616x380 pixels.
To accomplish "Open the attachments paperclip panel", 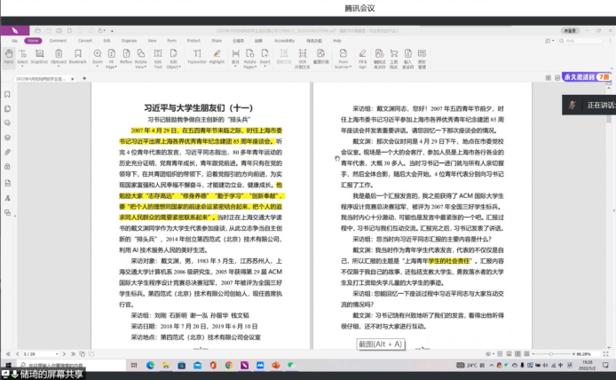I will pyautogui.click(x=7, y=152).
